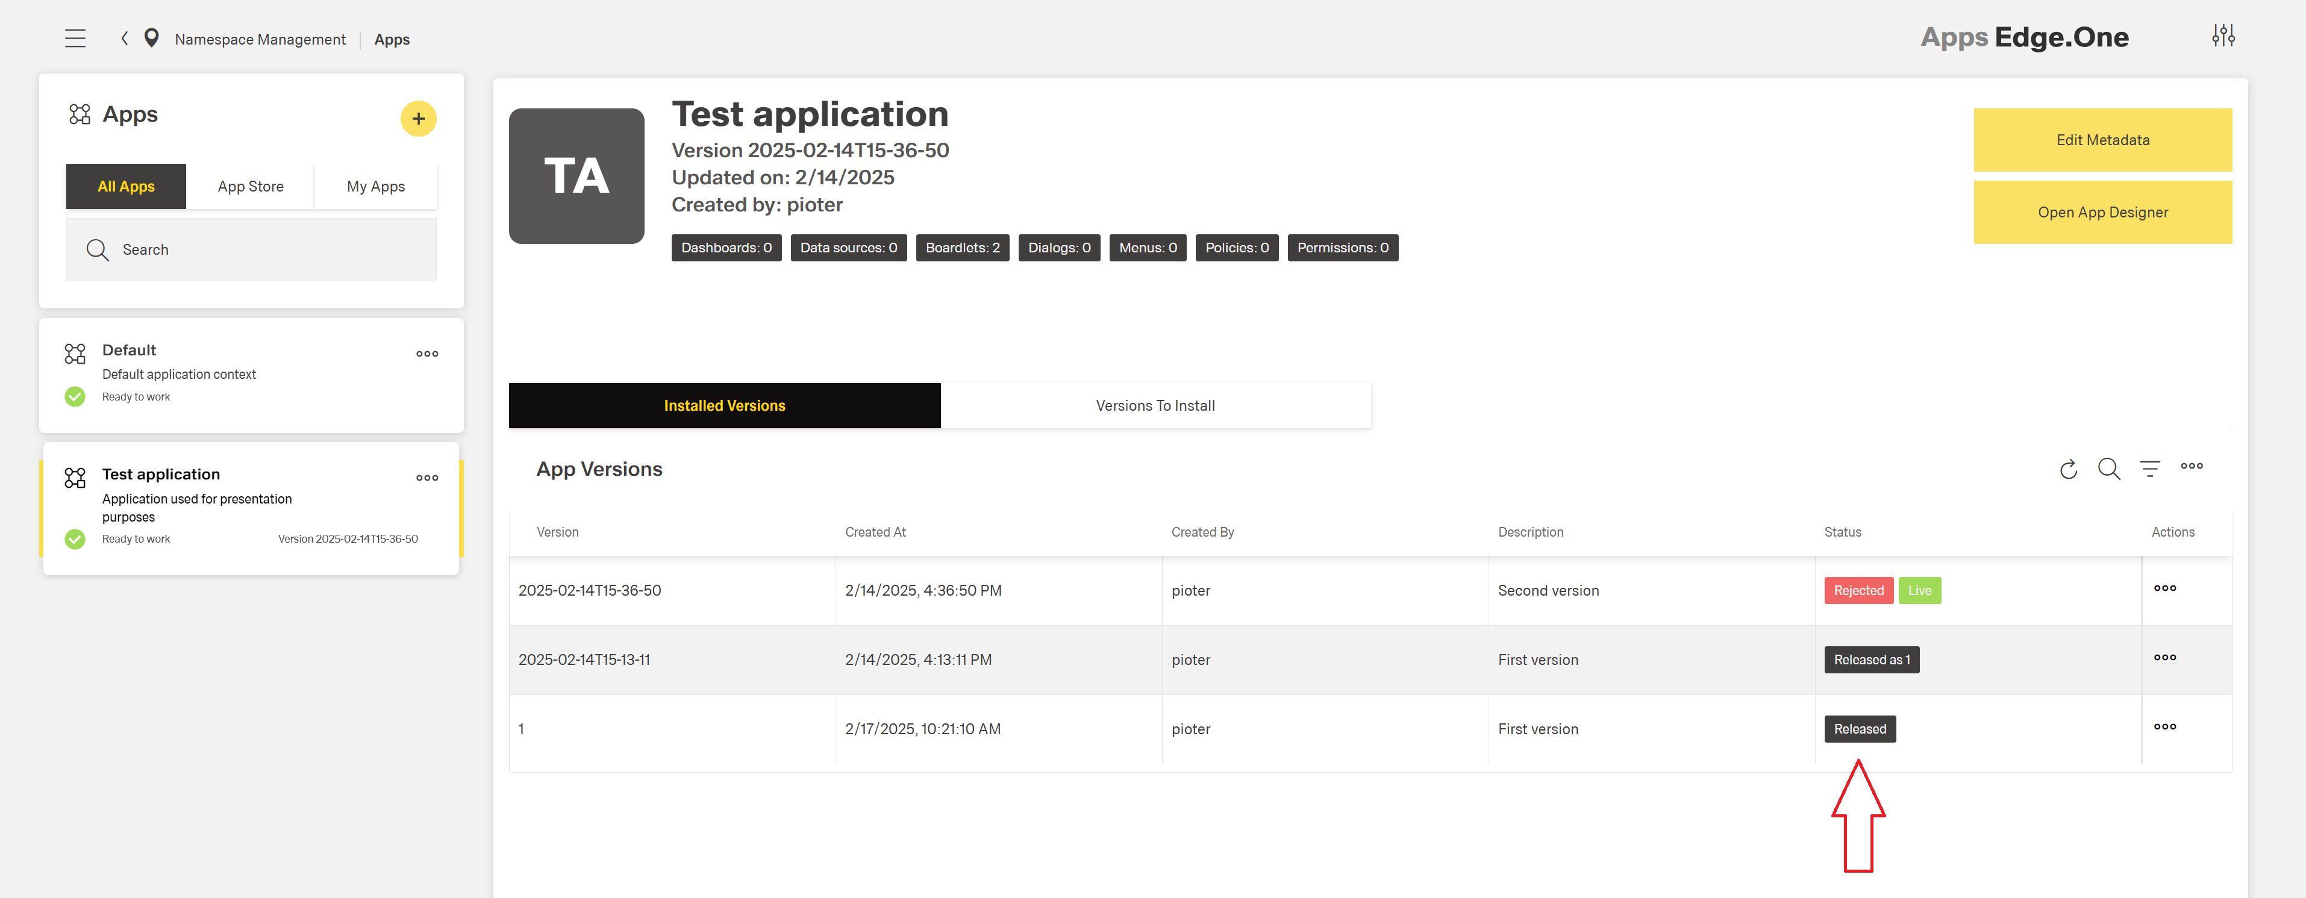Screen dimensions: 2306x898
Task: Switch to the App Store tab
Action: click(x=250, y=186)
